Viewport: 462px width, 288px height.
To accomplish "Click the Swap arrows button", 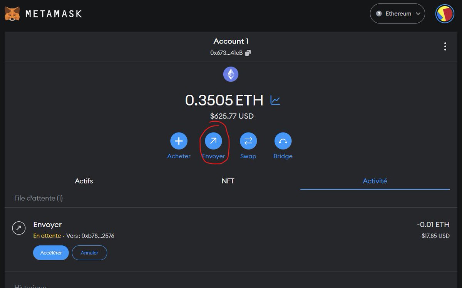I will [248, 141].
